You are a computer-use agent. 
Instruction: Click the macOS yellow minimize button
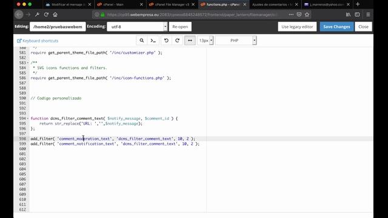pyautogui.click(x=24, y=4)
